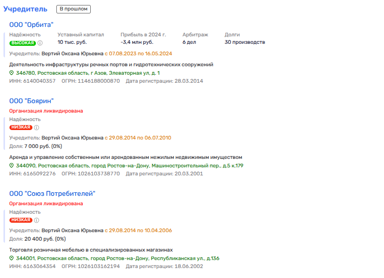Toggle the 'В прошлом' filter button

(73, 9)
